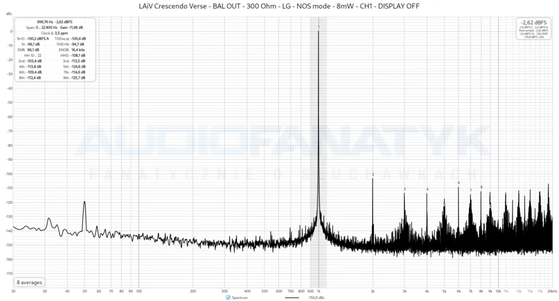
Task: Select the 2nd harmonic marker at 2k
Action: pyautogui.click(x=373, y=174)
